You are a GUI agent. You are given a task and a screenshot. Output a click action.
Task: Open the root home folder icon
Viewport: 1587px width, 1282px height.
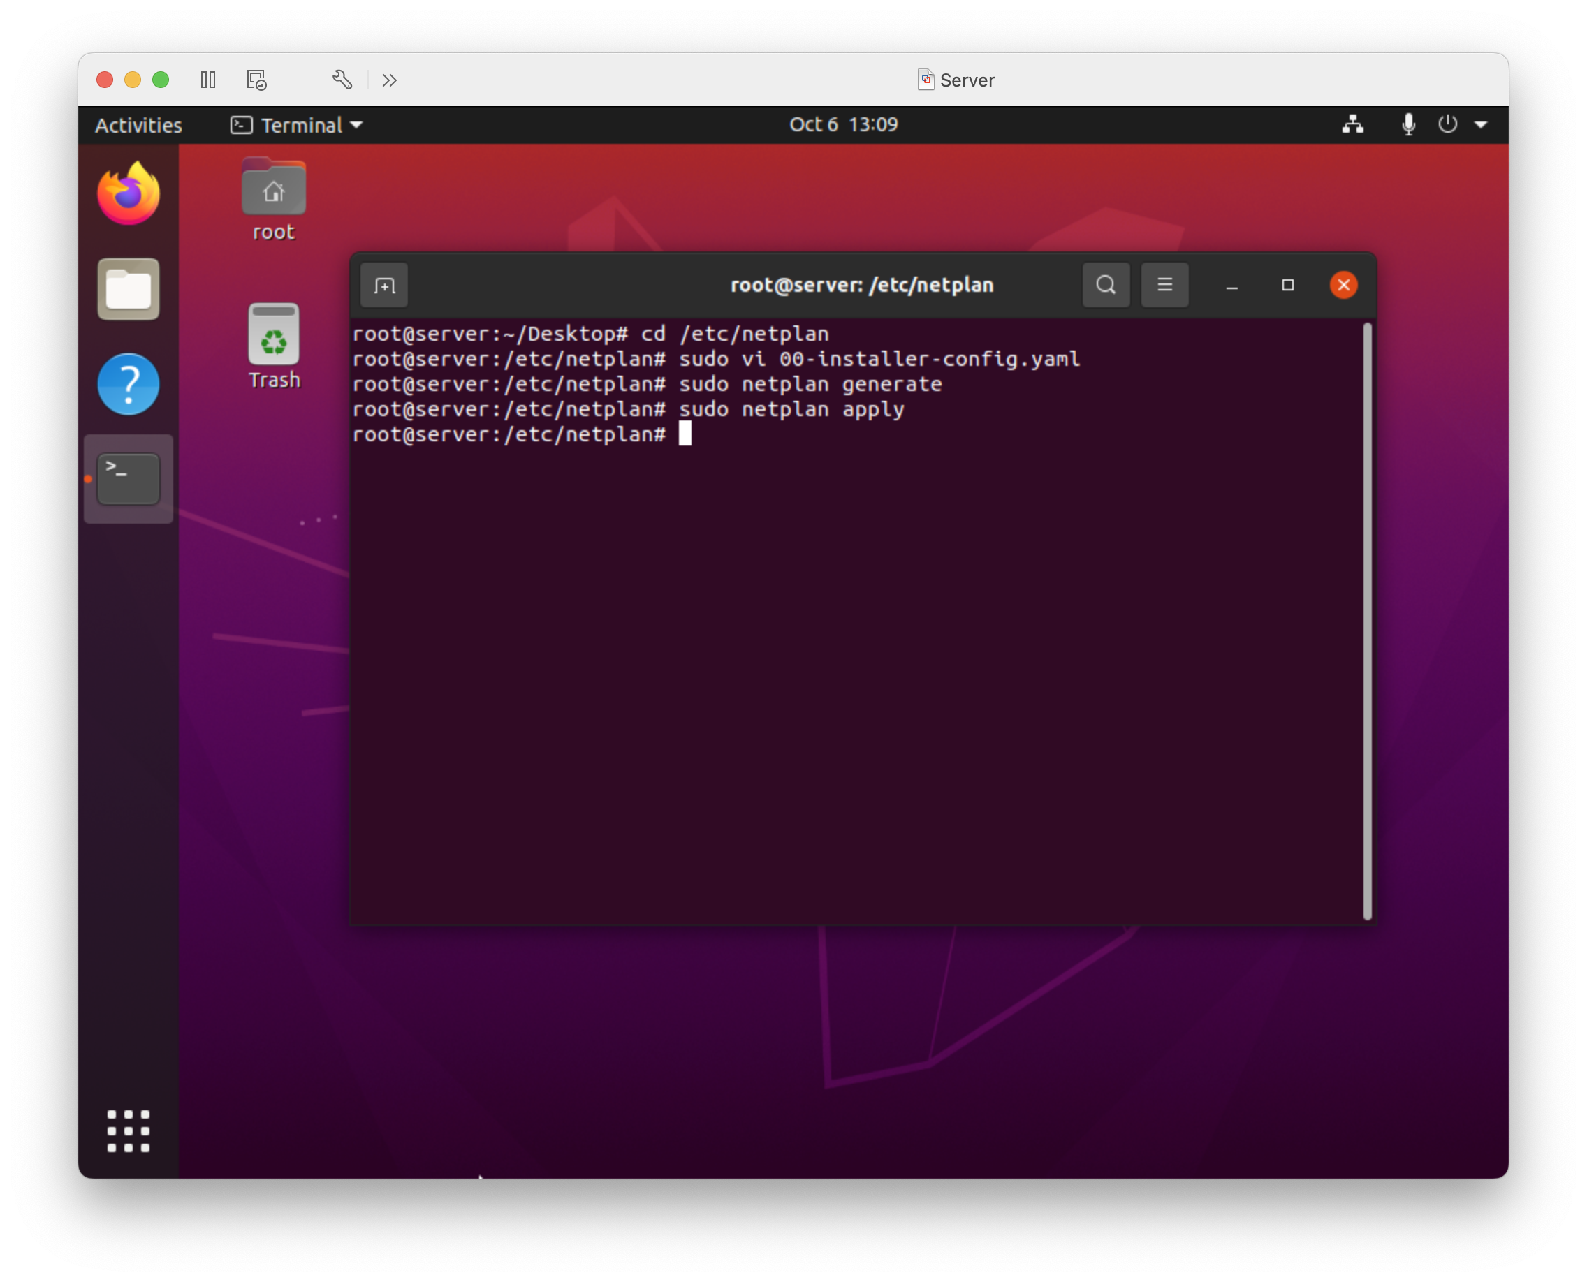tap(273, 189)
